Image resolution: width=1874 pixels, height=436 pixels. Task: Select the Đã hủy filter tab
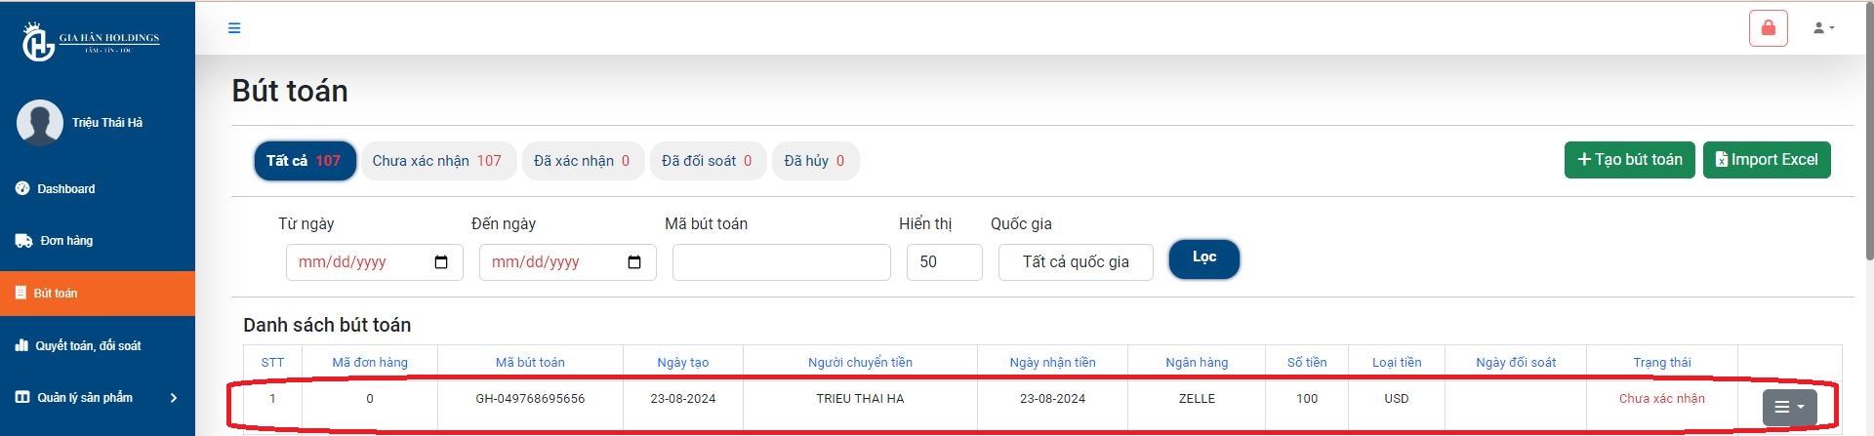coord(814,161)
